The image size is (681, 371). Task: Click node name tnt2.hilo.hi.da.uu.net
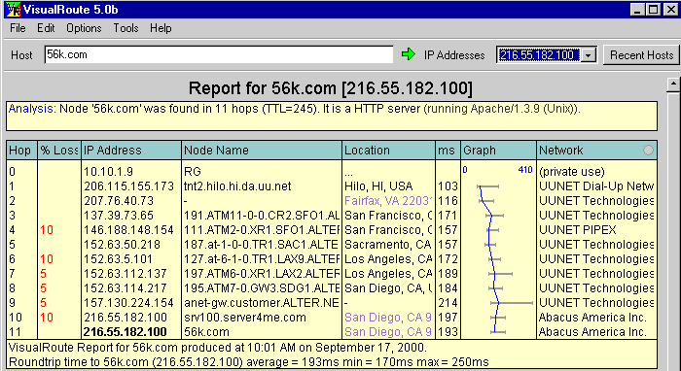click(x=237, y=186)
